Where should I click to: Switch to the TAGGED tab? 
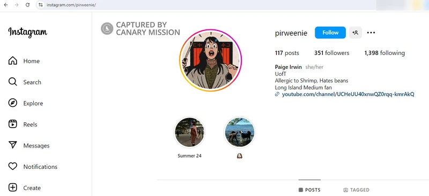356,190
